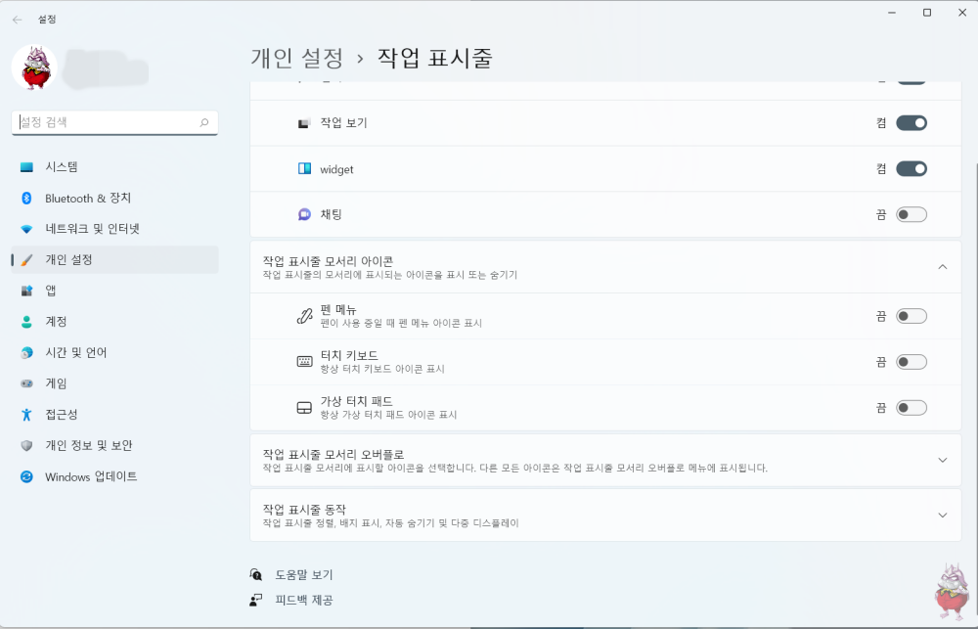Enable the 채팅 toggle
Screen dimensions: 978x629
(x=911, y=214)
